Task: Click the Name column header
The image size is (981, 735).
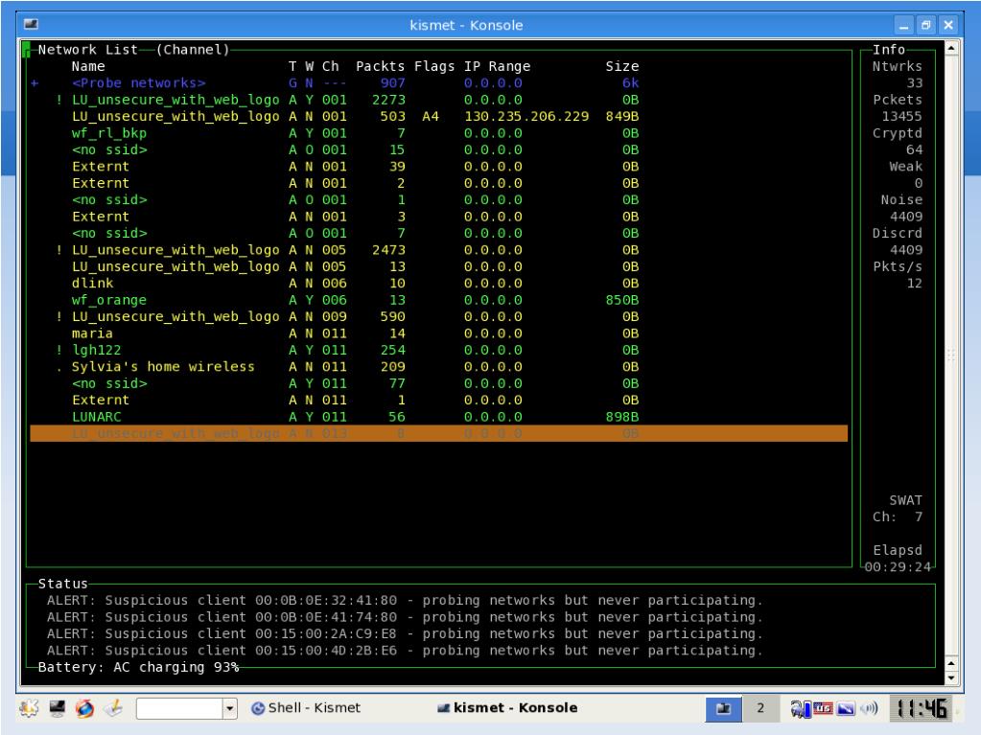Action: [88, 66]
